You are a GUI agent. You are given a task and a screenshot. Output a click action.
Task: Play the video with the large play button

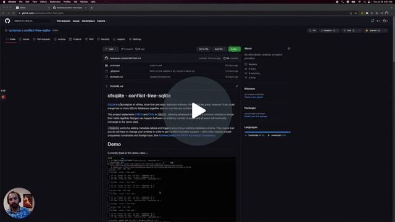pyautogui.click(x=197, y=111)
